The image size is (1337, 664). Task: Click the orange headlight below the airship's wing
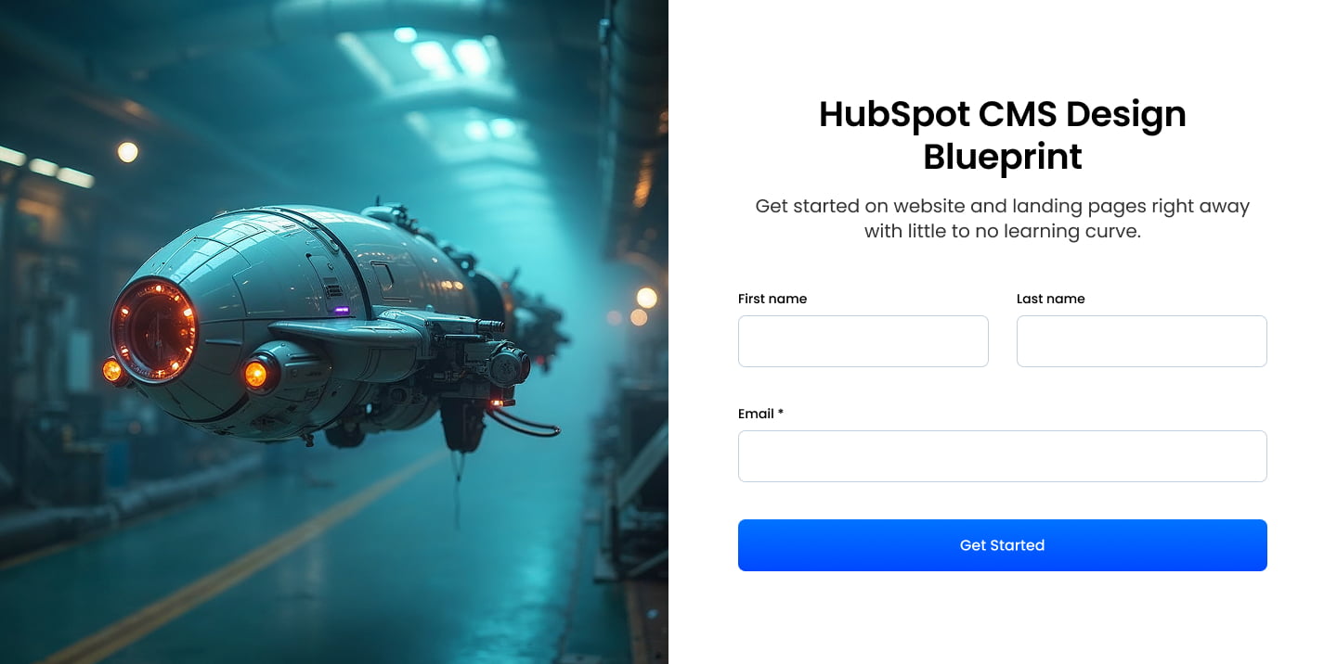pyautogui.click(x=256, y=374)
